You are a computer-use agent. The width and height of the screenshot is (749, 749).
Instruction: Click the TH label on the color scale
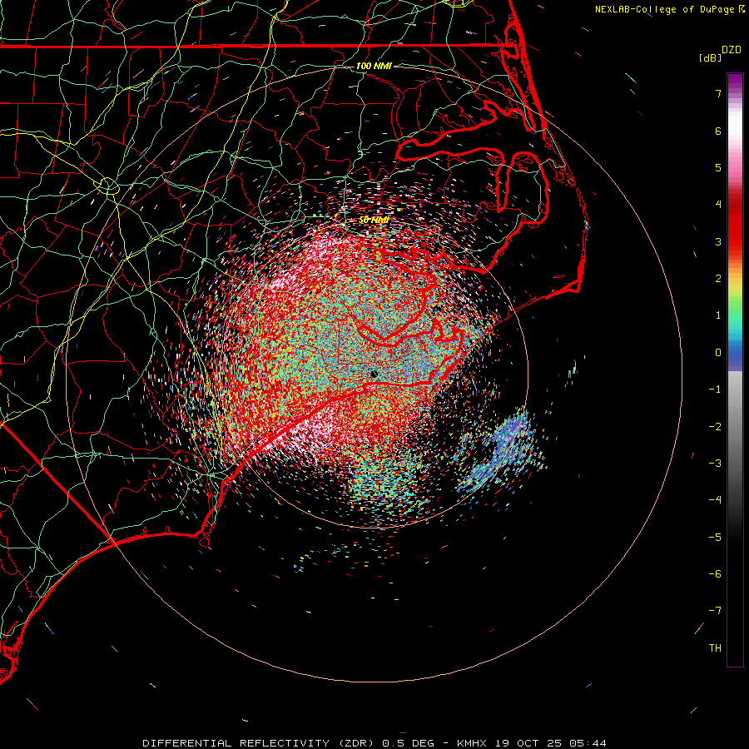pyautogui.click(x=715, y=648)
